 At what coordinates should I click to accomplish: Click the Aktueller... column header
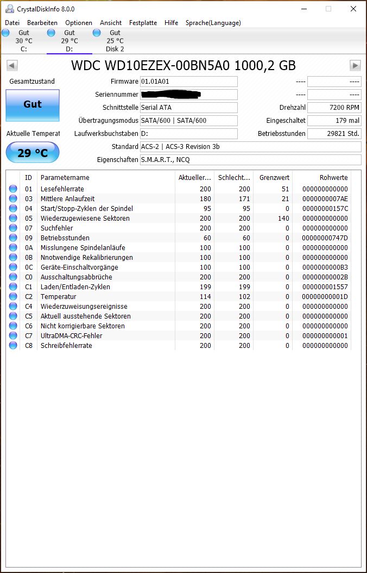pos(195,178)
